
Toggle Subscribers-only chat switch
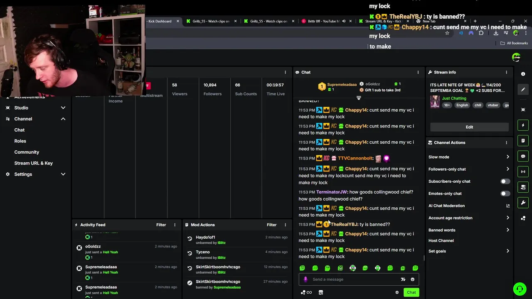coord(505,181)
